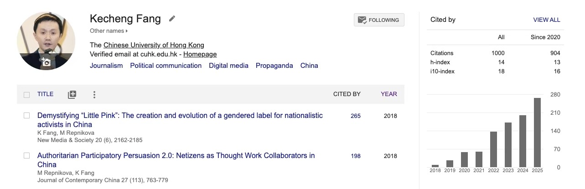Select the Authoritarian Participatory Persuasion checkbox
This screenshot has height=189, width=585.
[26, 156]
